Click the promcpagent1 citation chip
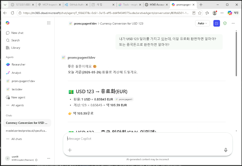This screenshot has height=166, width=242. click(124, 99)
